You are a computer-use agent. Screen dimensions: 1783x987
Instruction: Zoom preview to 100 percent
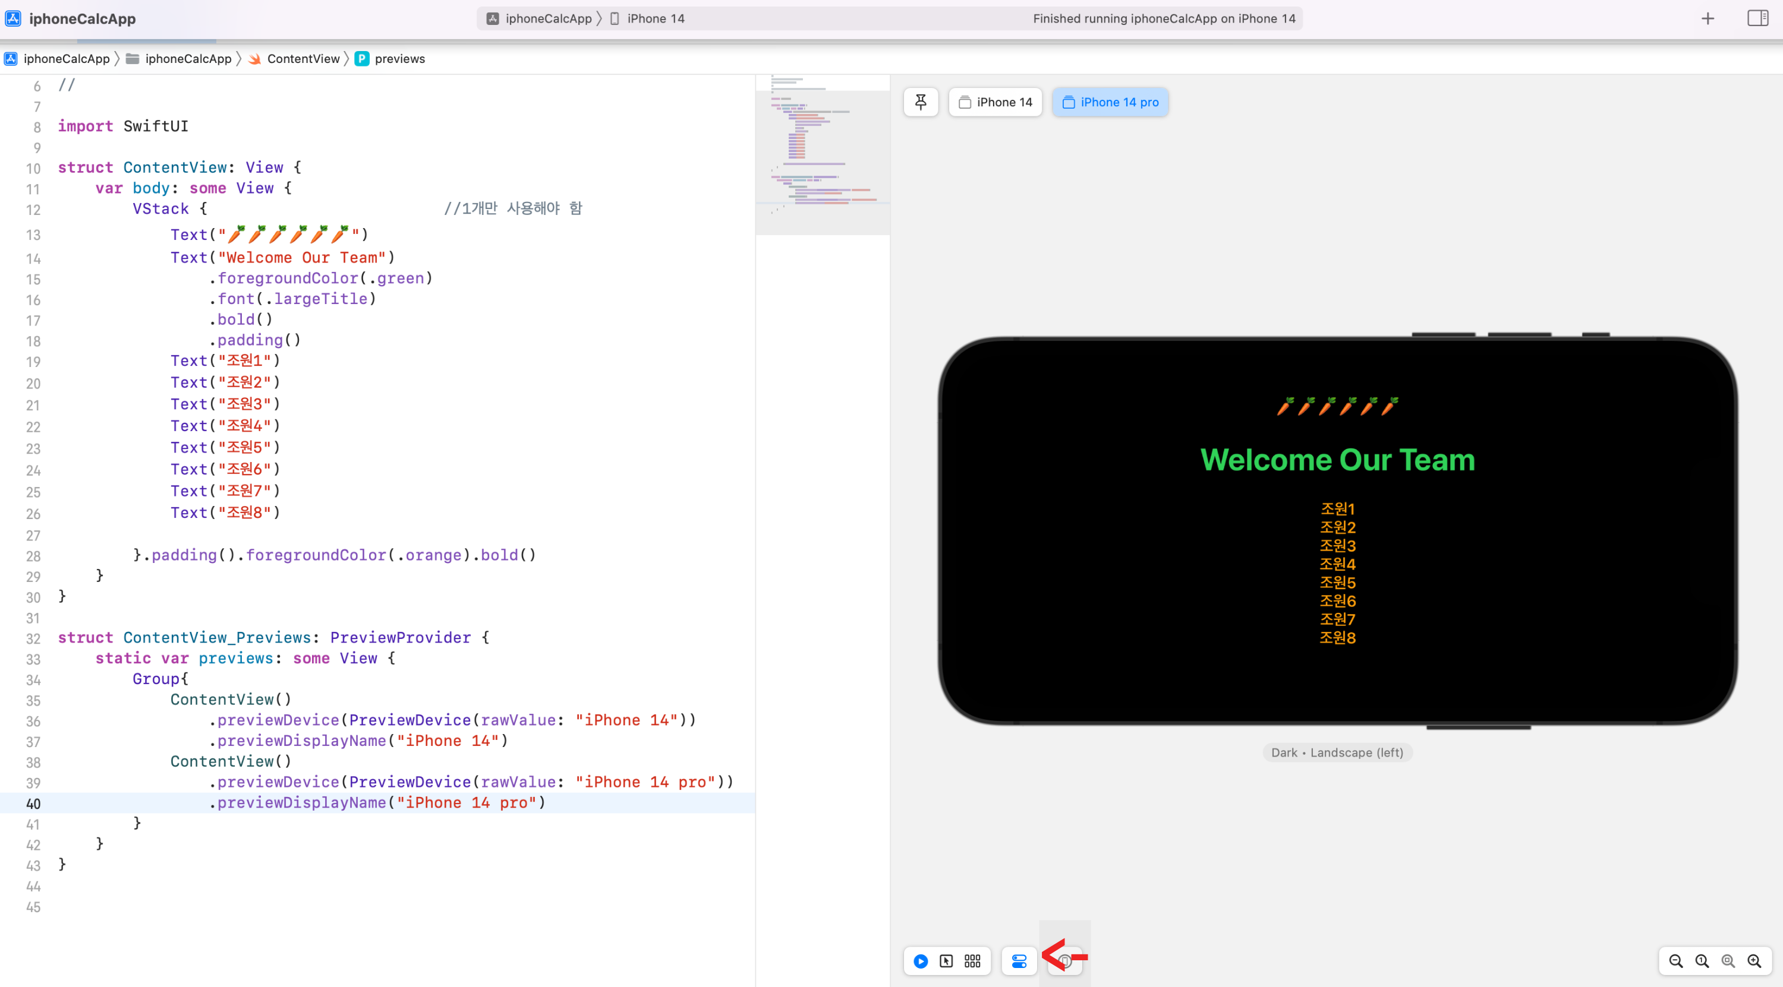click(x=1702, y=961)
